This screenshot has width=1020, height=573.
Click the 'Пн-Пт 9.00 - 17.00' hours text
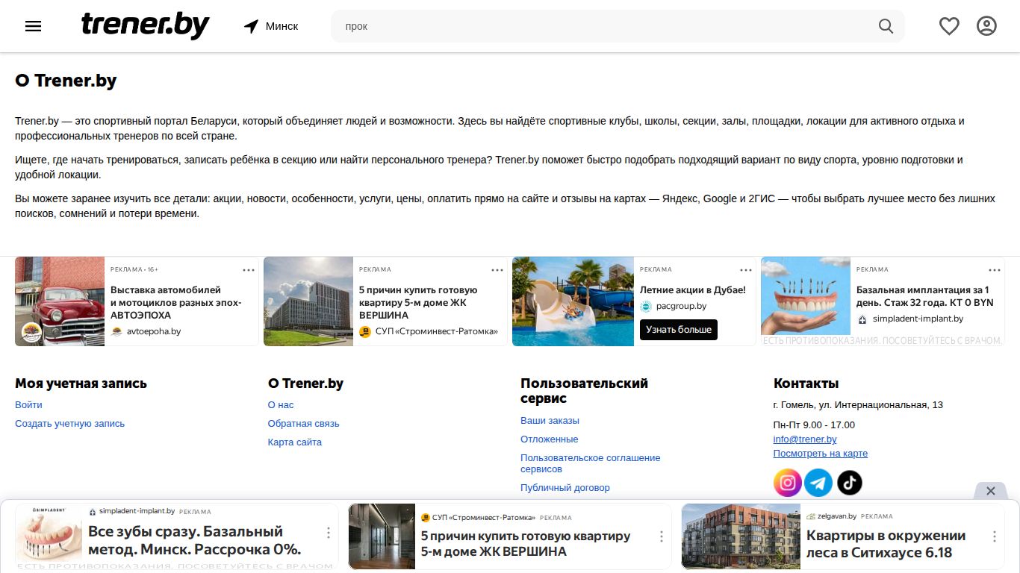pos(814,425)
